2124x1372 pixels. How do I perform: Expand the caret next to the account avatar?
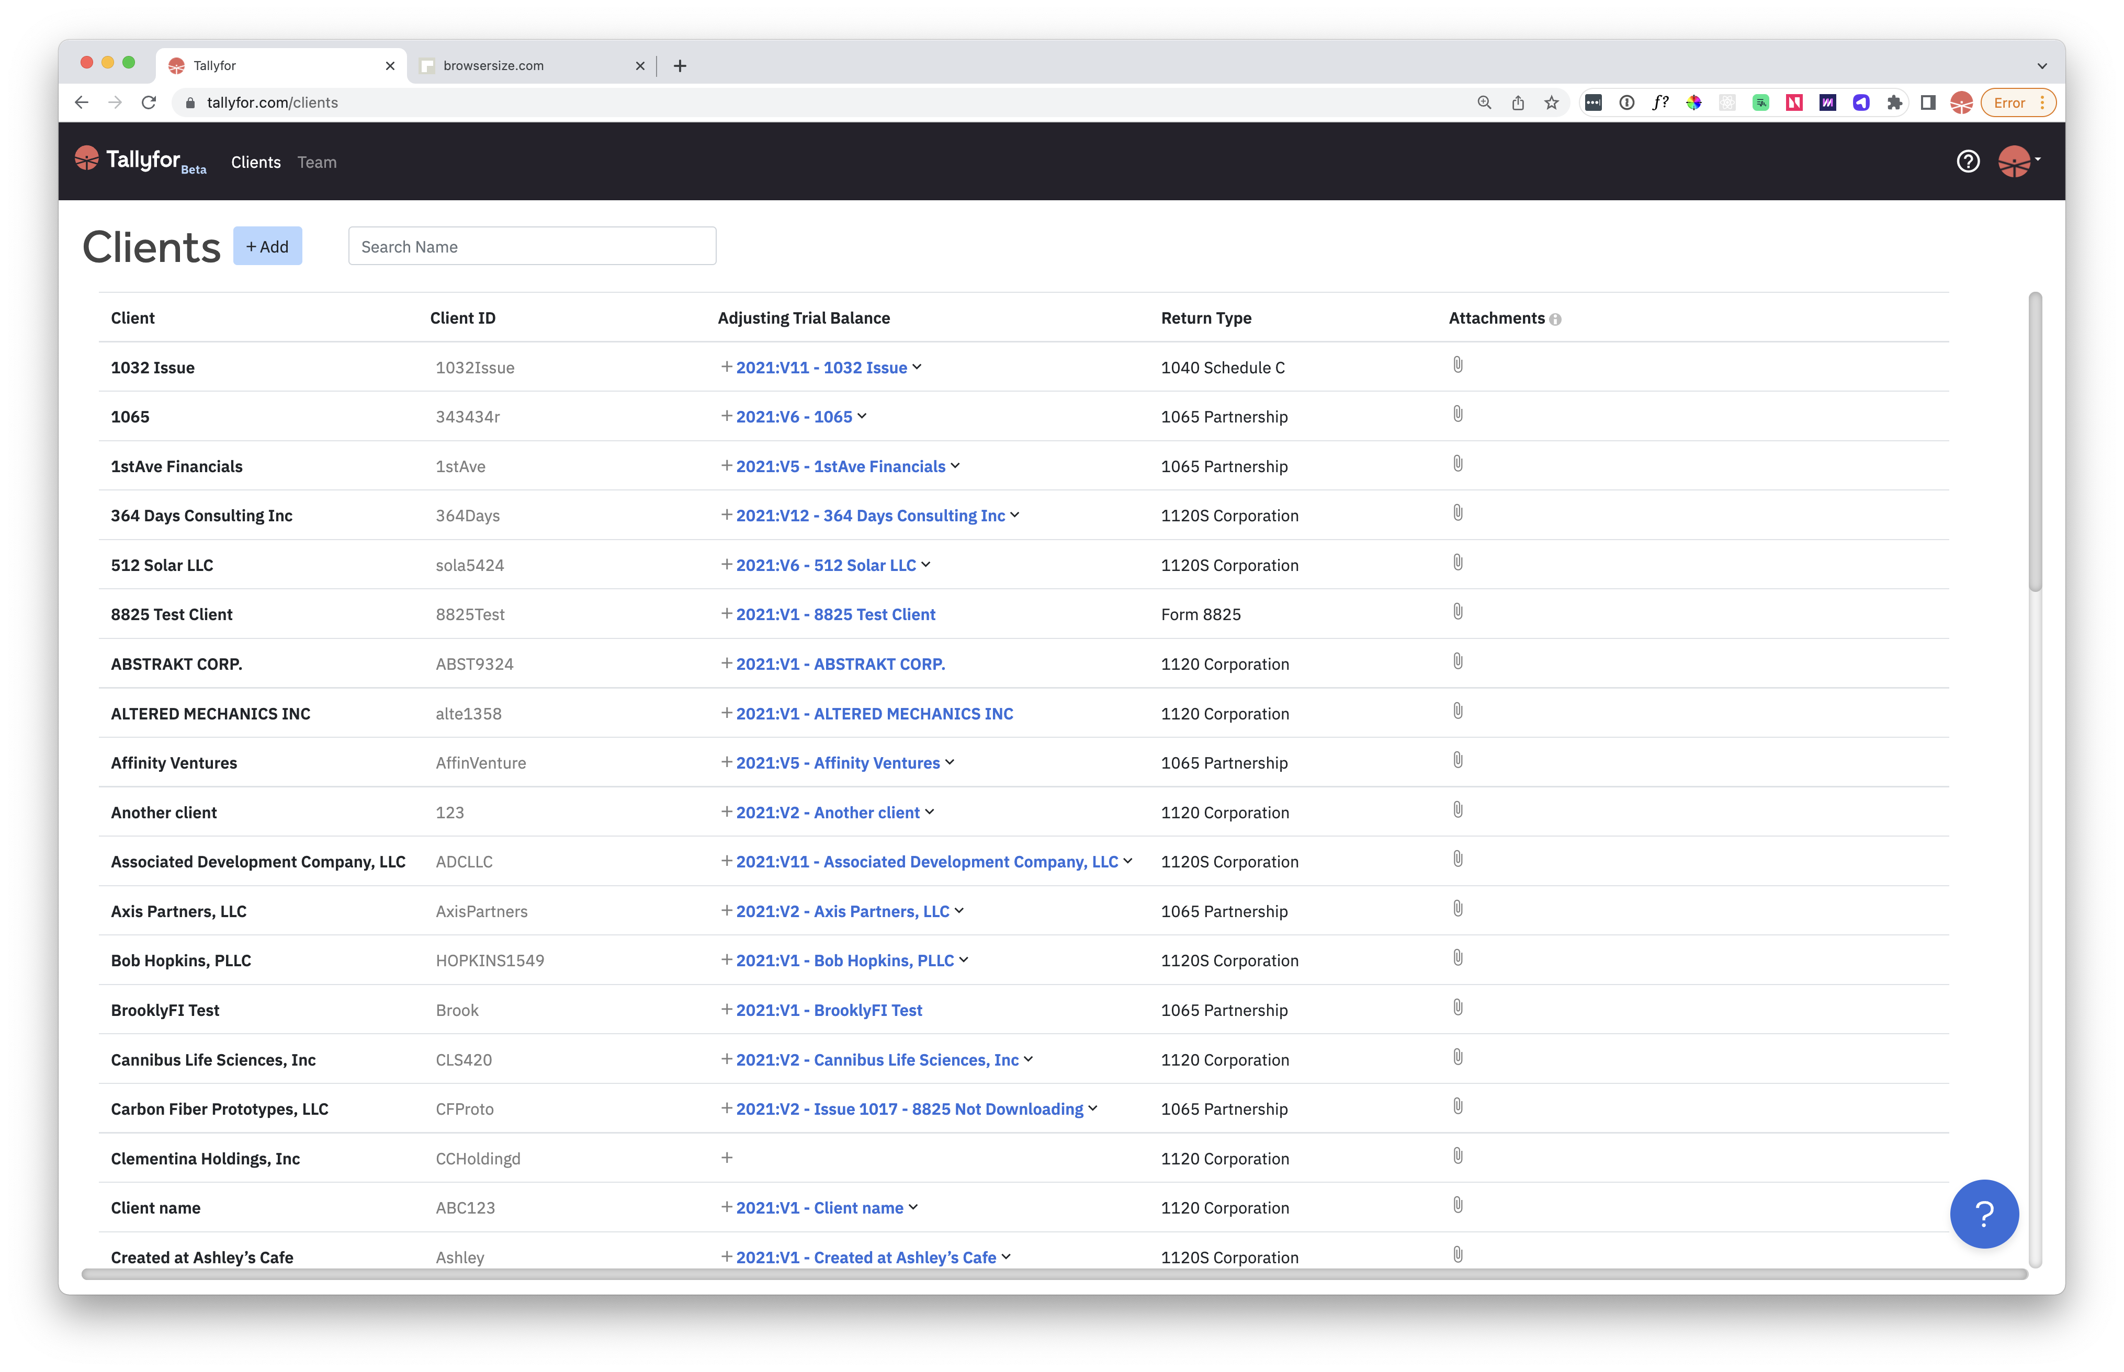tap(2037, 161)
